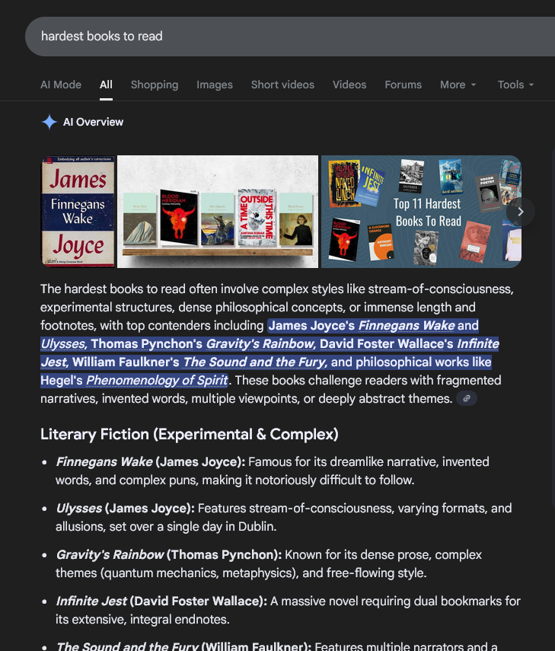This screenshot has height=651, width=555.
Task: Open the bookshelf image with Blood Meridian
Action: 218,212
